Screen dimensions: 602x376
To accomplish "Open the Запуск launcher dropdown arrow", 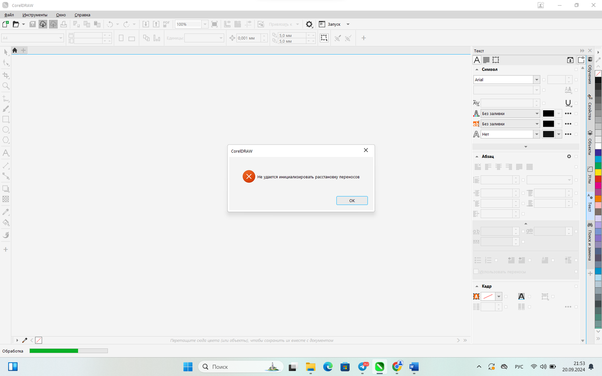I will 348,24.
